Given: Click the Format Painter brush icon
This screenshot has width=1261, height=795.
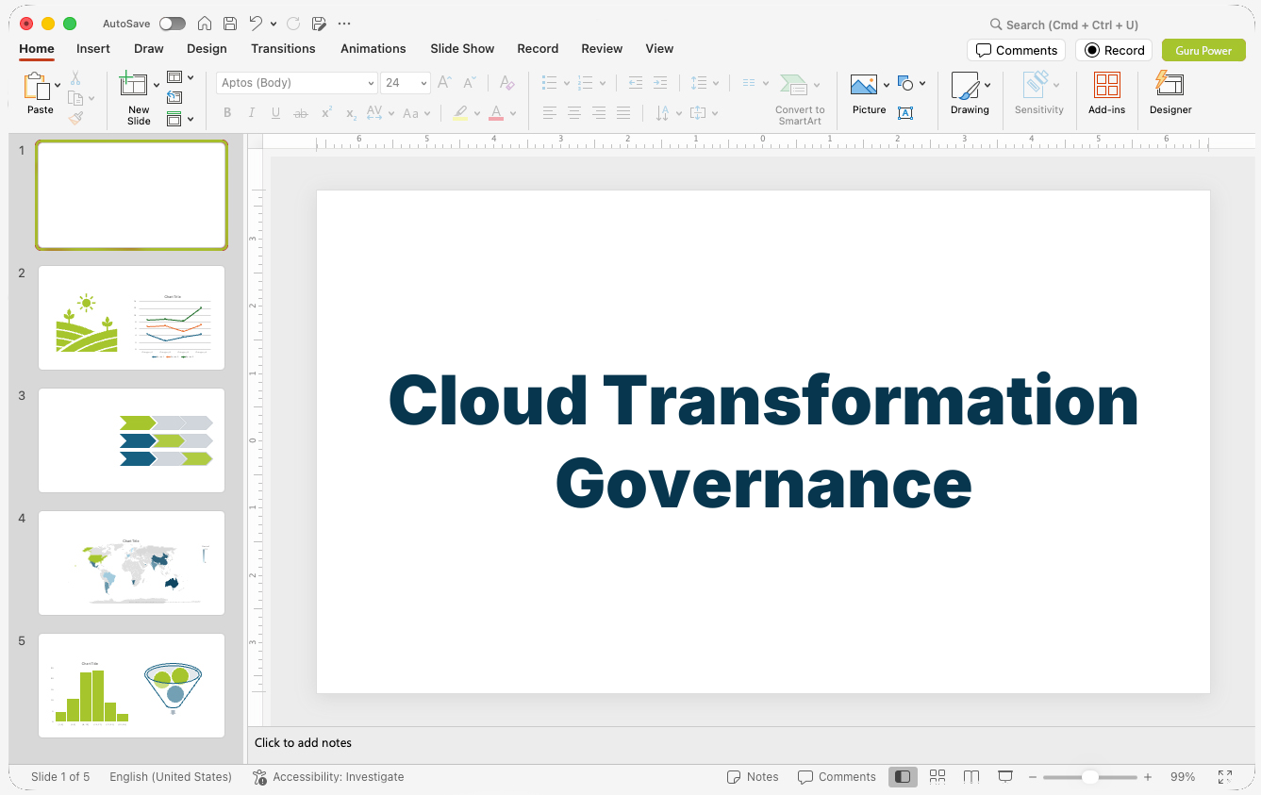Looking at the screenshot, I should pos(75,118).
